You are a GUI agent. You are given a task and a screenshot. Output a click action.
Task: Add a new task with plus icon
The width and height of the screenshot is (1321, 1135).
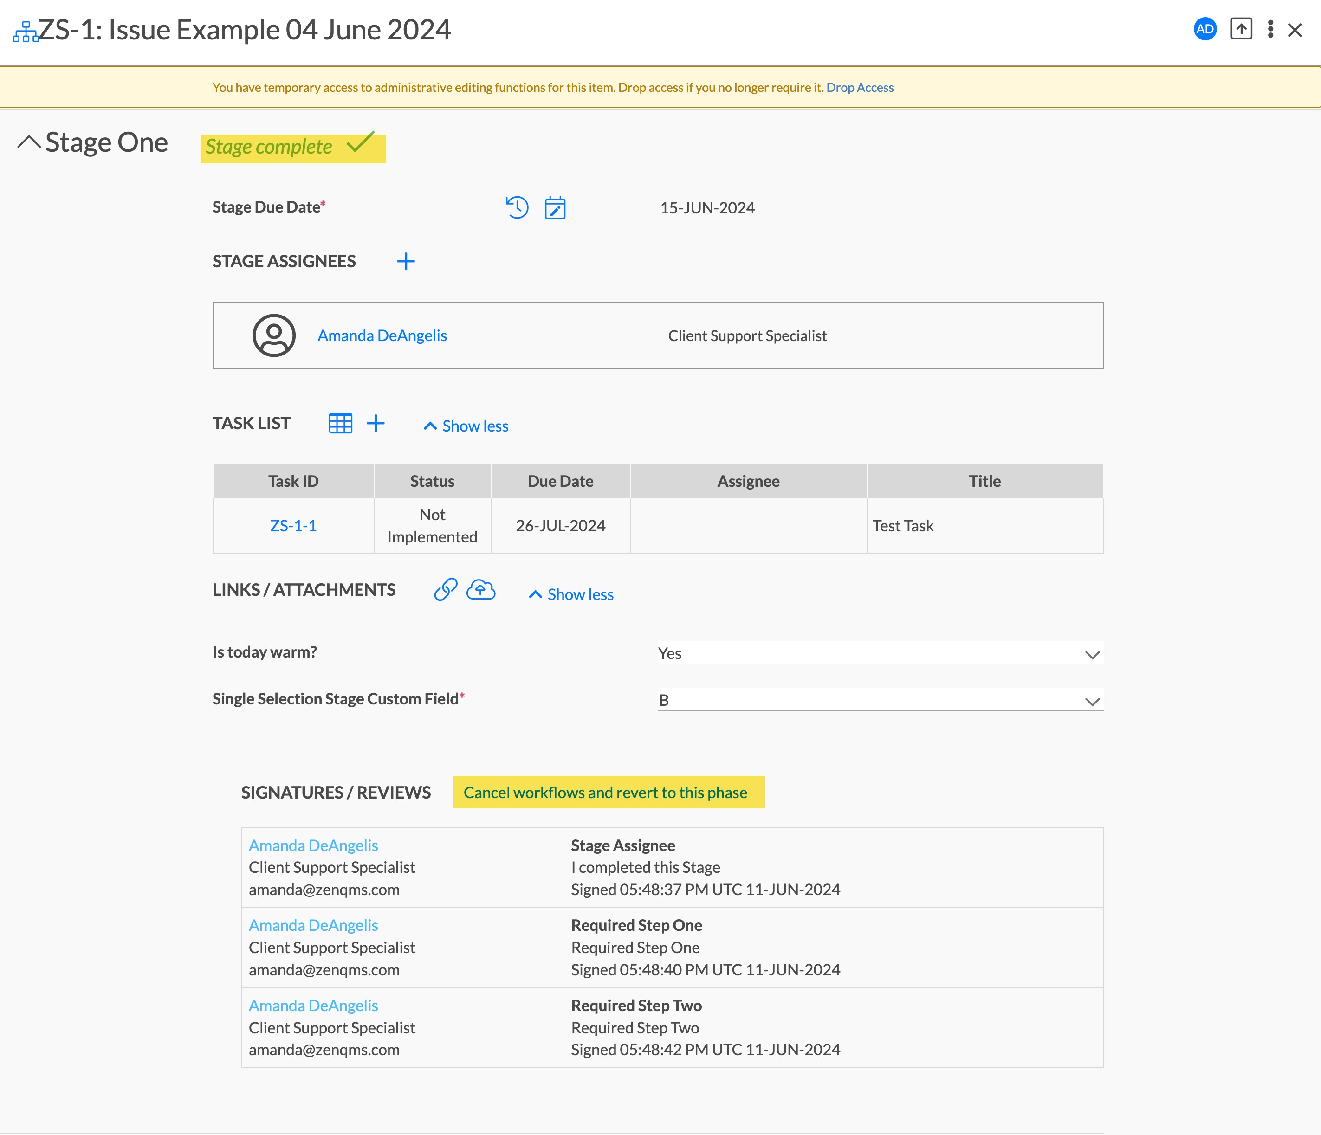click(x=376, y=423)
